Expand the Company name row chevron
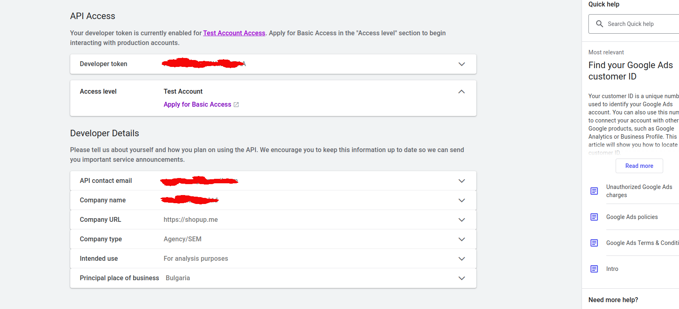This screenshot has height=309, width=679. [x=461, y=200]
